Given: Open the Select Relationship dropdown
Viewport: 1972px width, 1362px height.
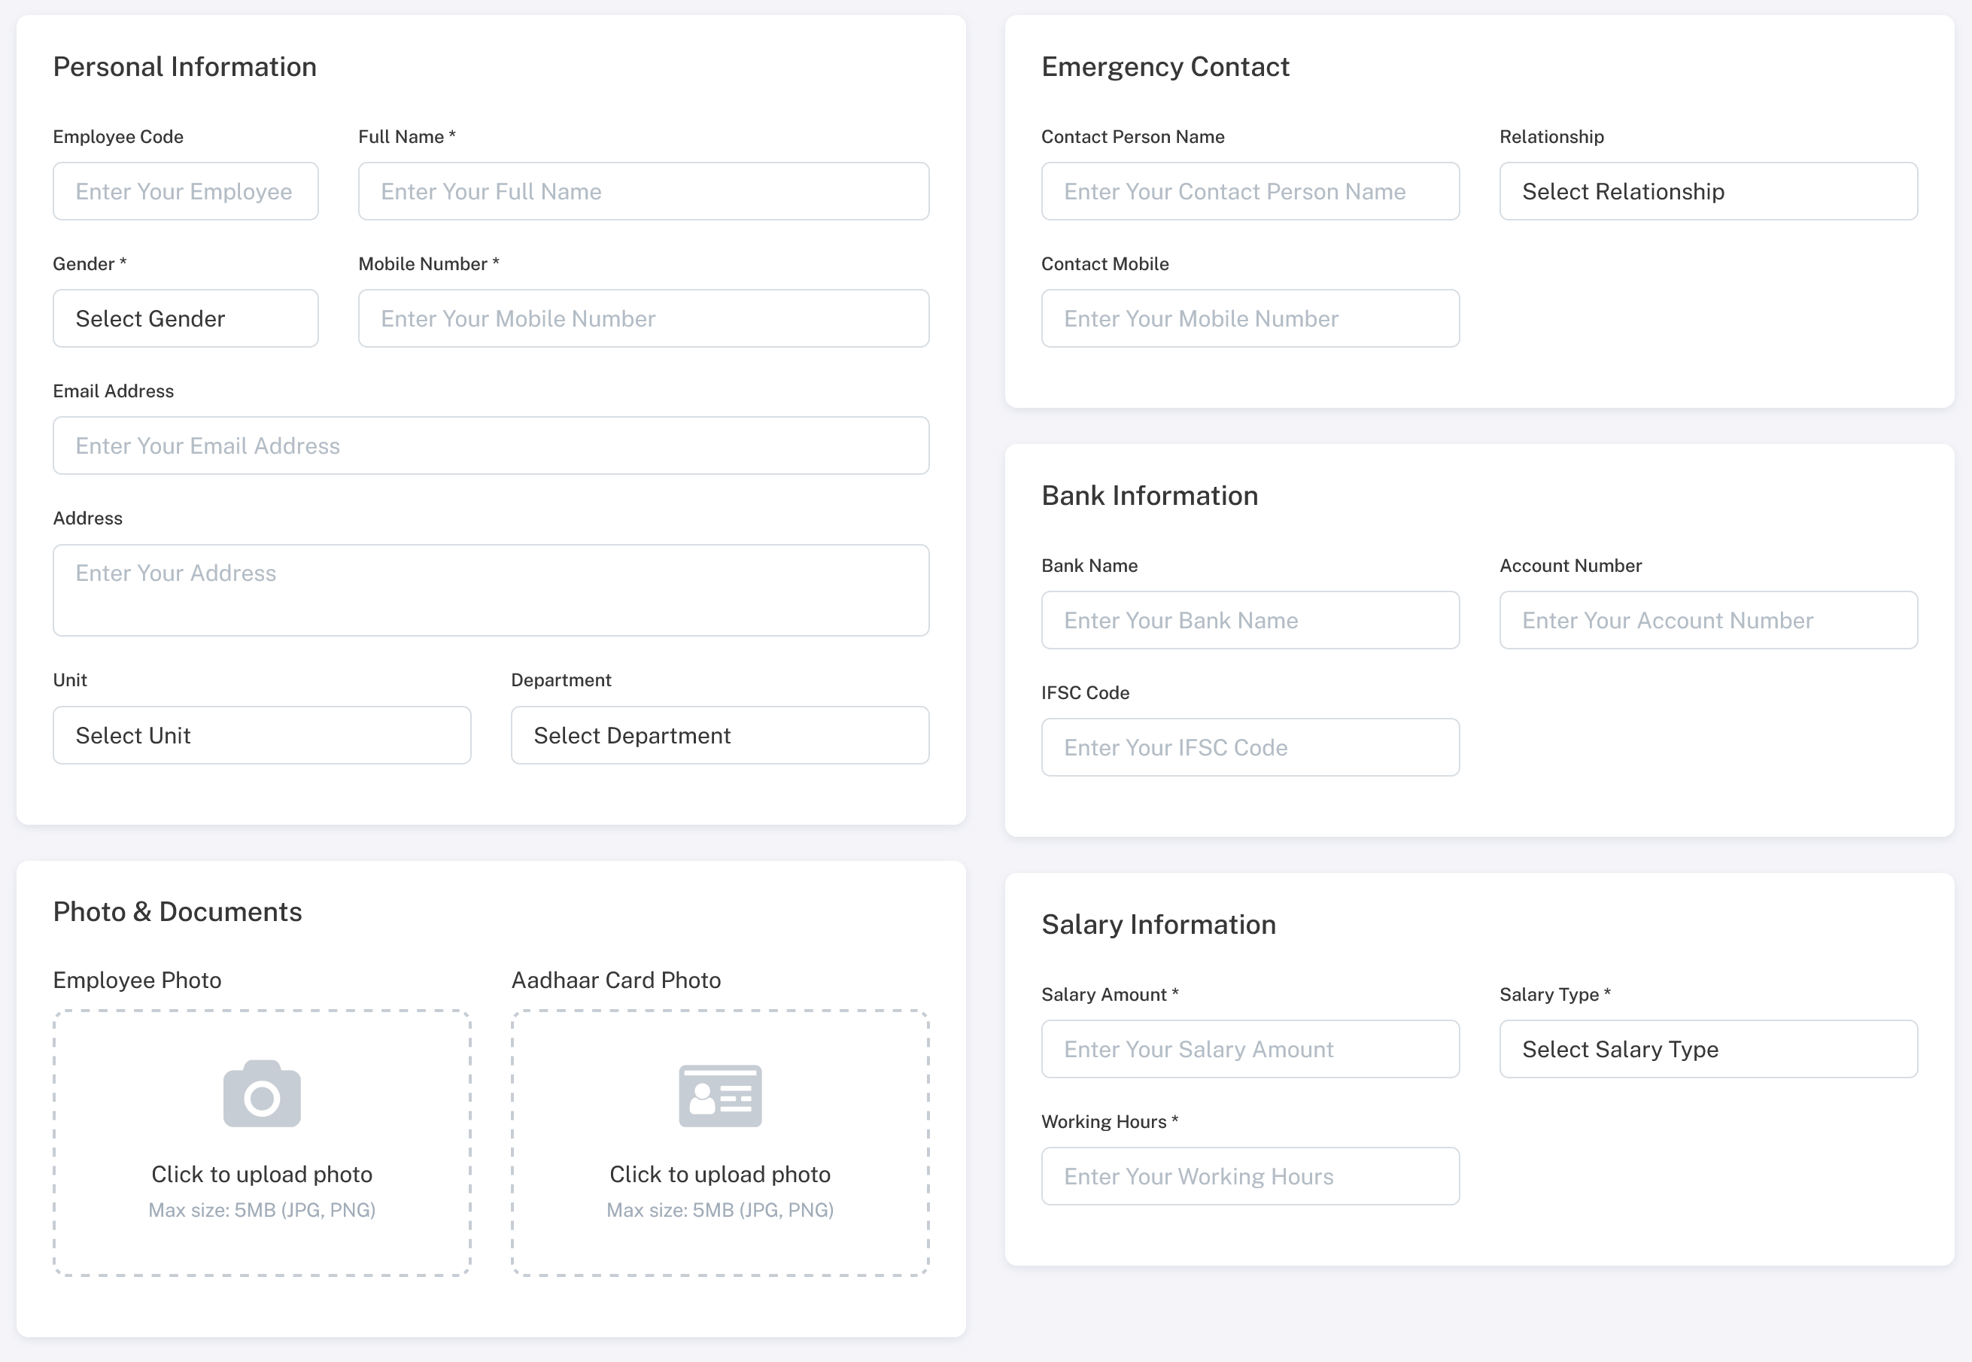Looking at the screenshot, I should coord(1707,191).
